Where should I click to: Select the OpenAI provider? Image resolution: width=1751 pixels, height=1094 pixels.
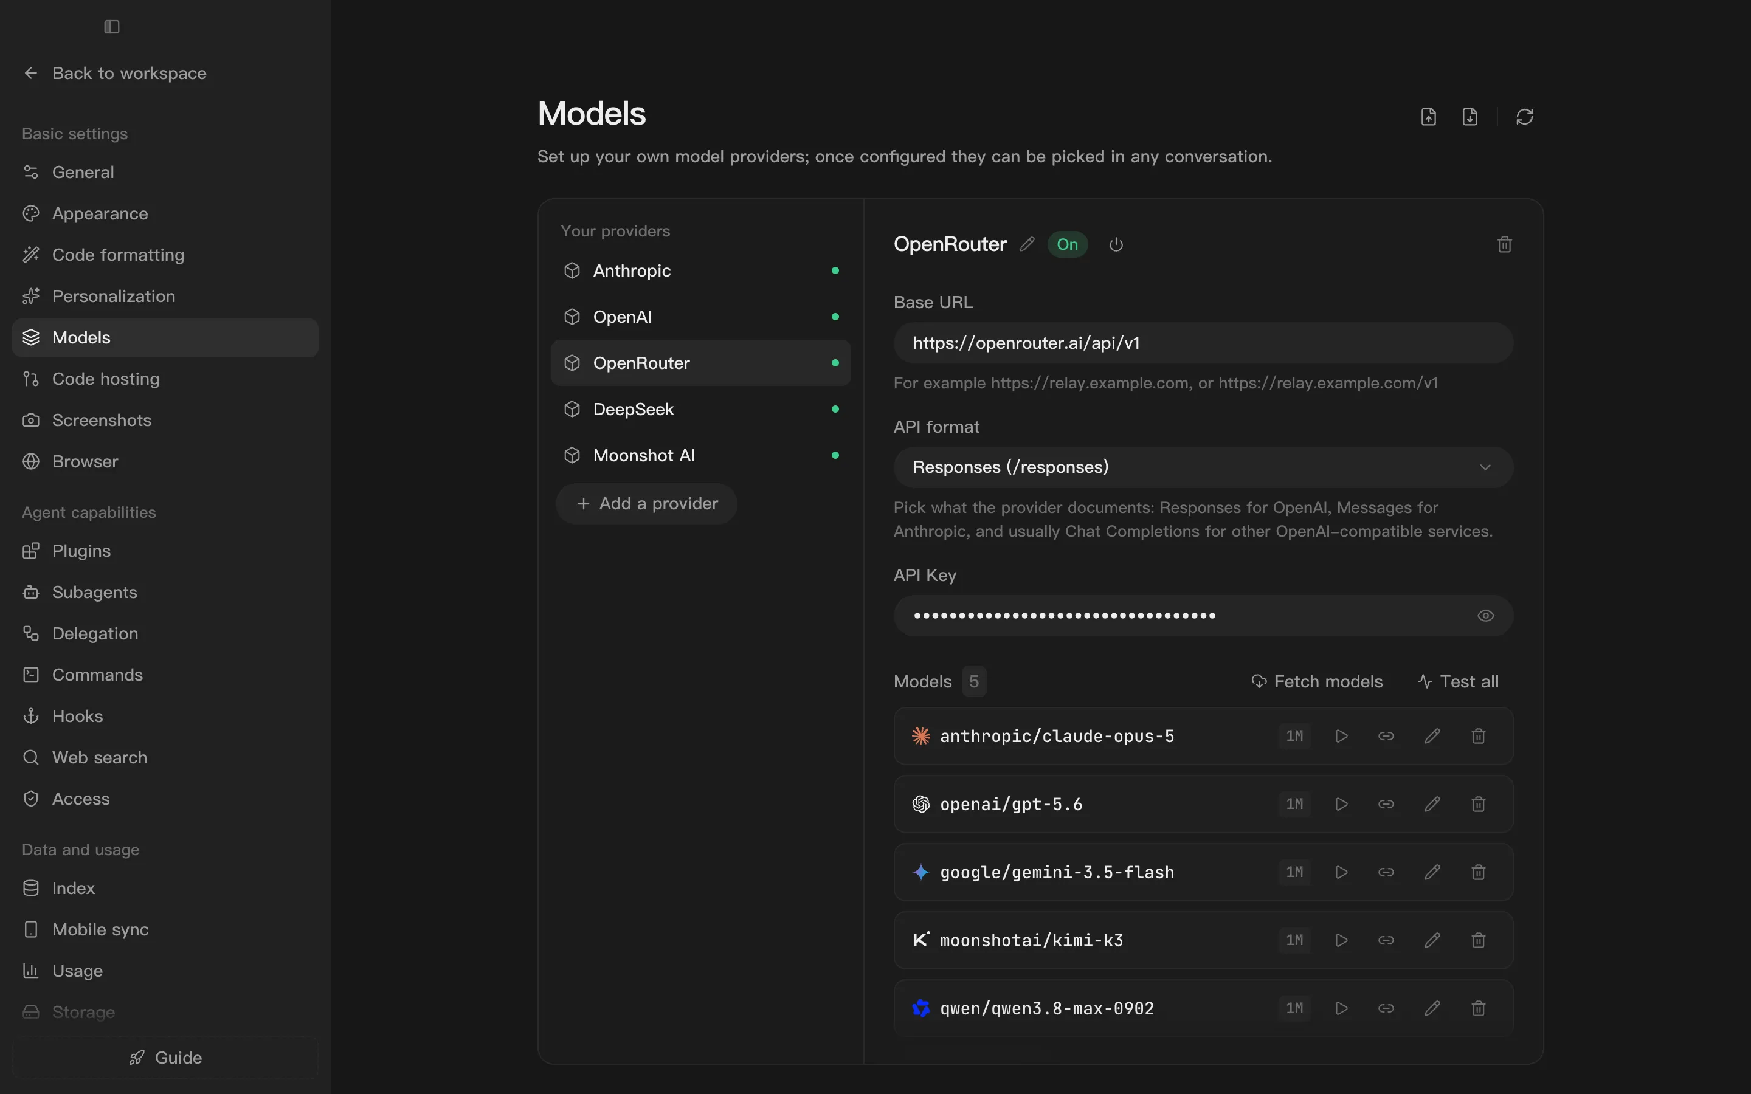pyautogui.click(x=700, y=317)
